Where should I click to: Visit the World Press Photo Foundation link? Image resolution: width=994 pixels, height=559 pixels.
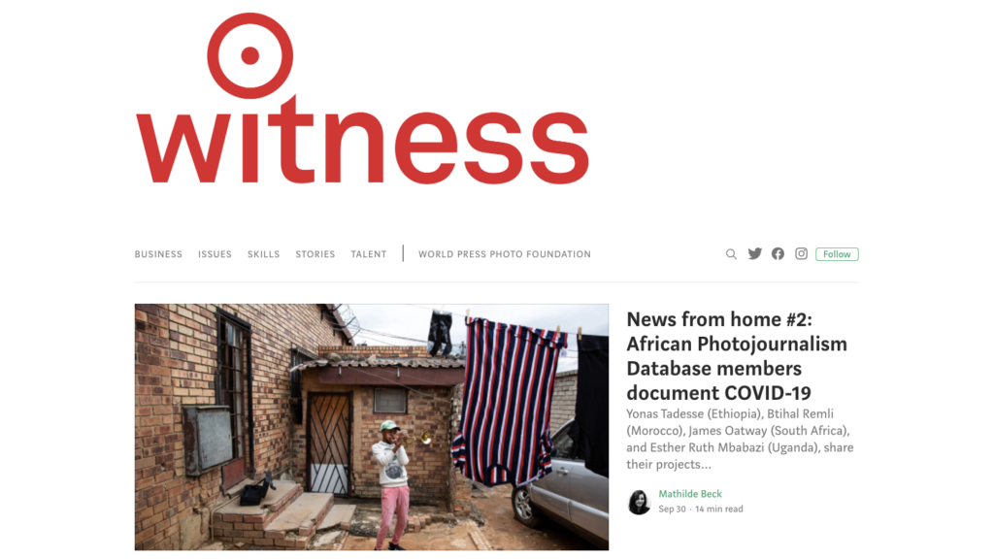pos(505,254)
